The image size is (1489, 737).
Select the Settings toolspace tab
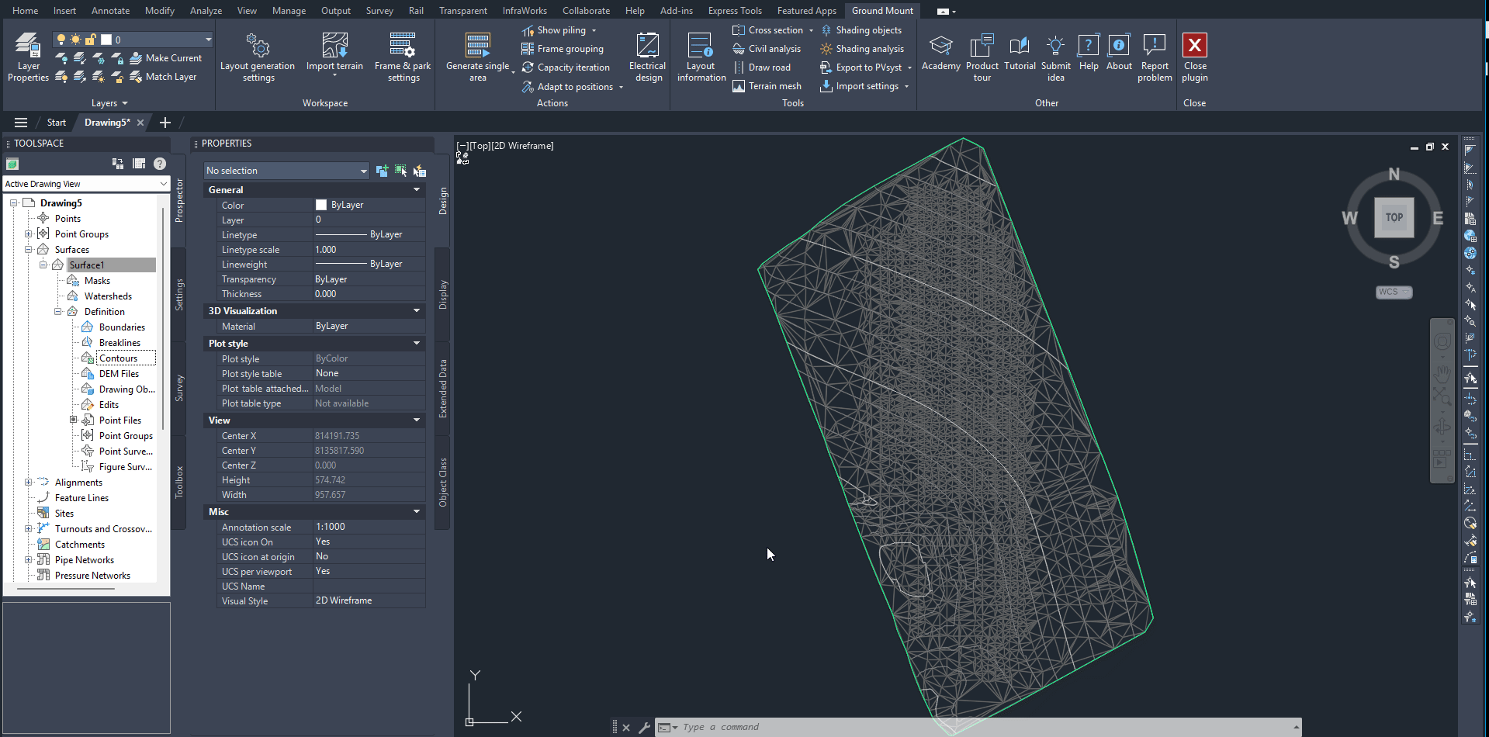point(179,295)
